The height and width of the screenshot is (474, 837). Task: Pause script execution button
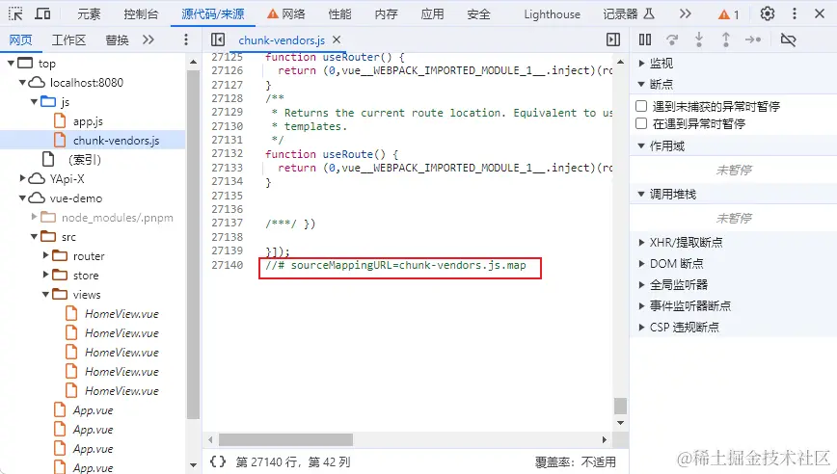click(645, 39)
